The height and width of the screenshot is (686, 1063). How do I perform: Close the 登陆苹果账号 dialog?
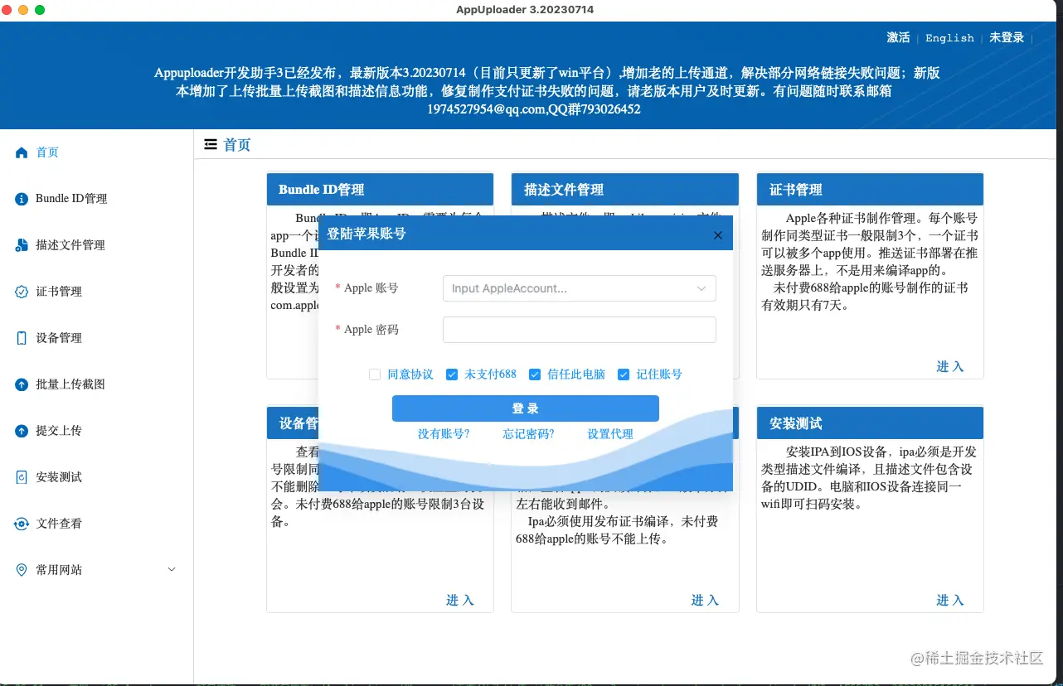pyautogui.click(x=718, y=235)
